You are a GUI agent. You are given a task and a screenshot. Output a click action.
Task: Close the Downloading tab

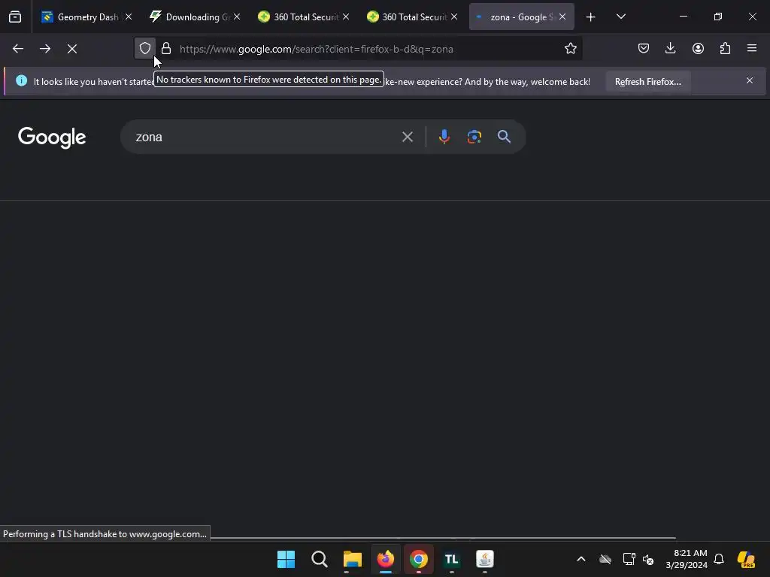237,17
